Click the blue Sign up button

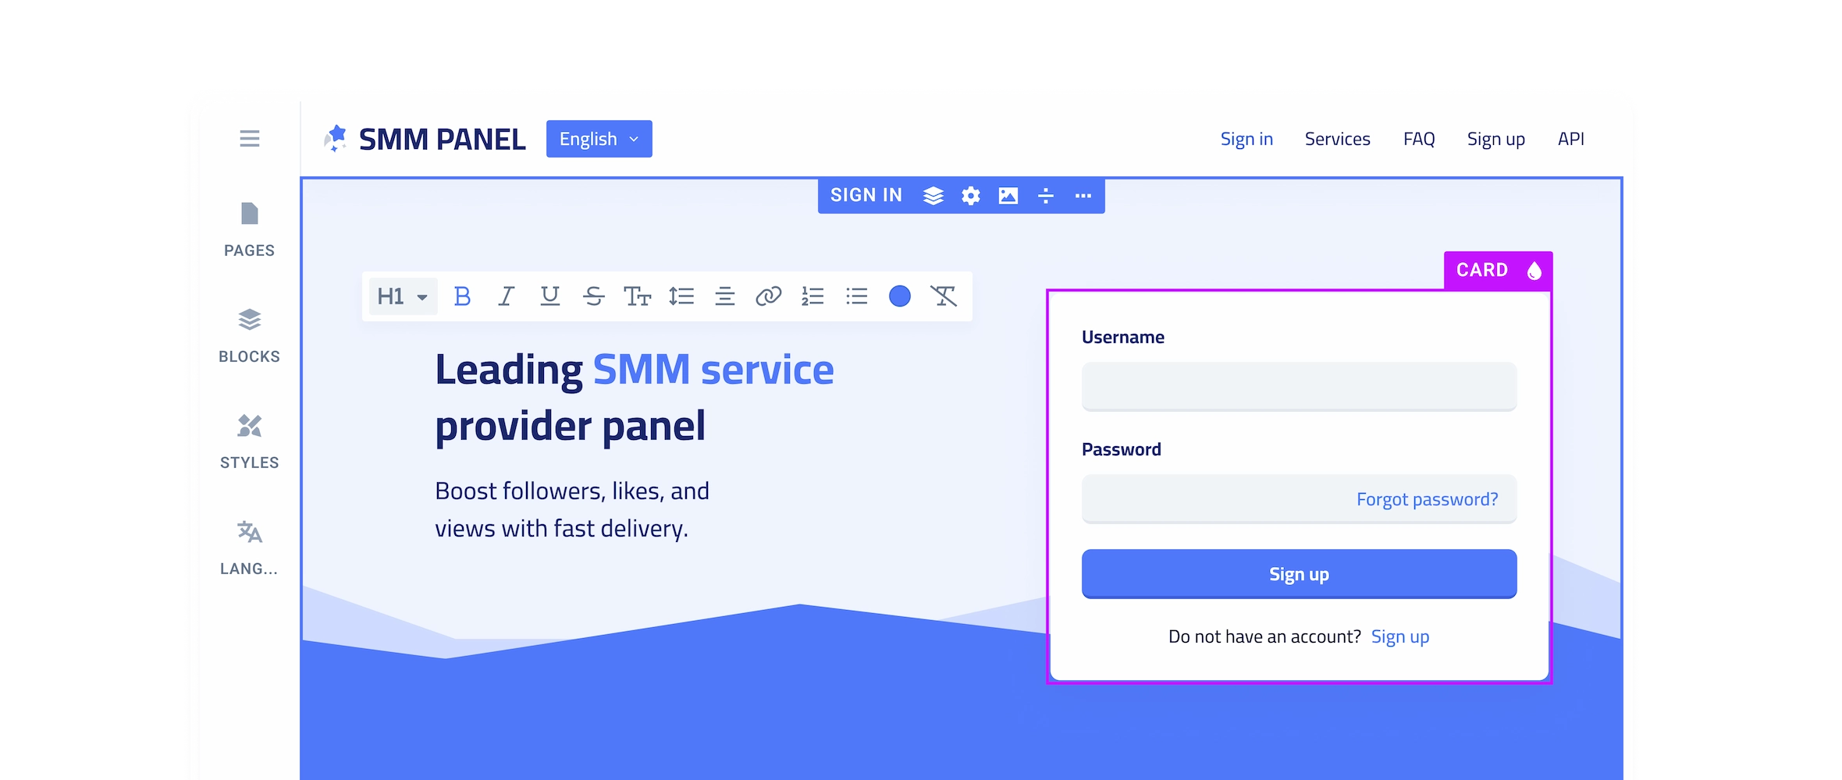(x=1299, y=574)
